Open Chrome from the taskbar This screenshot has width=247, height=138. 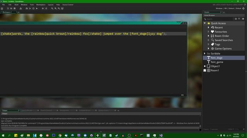pyautogui.click(x=60, y=135)
